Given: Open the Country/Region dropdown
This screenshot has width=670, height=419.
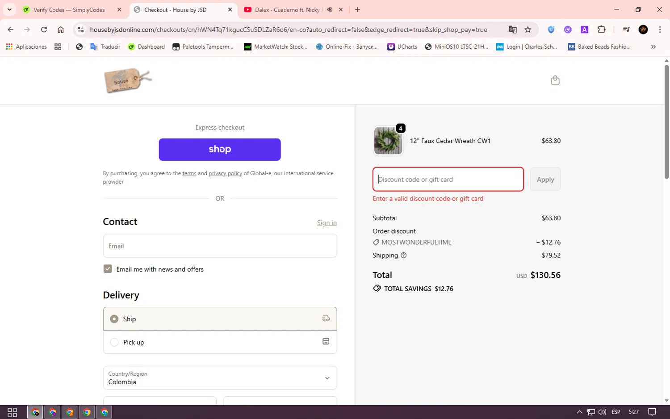Looking at the screenshot, I should [220, 378].
